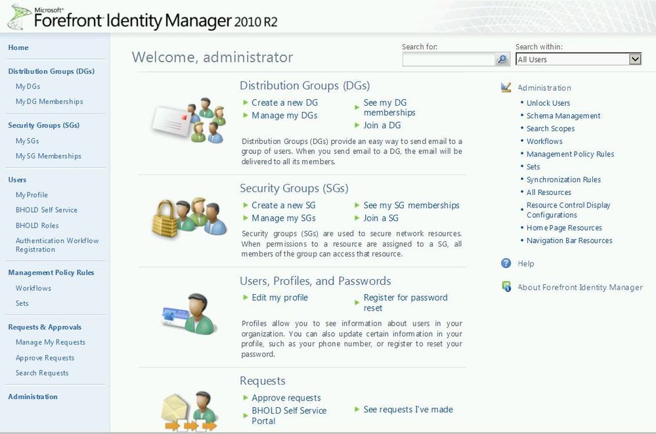Click Manage my DGs link

point(284,115)
